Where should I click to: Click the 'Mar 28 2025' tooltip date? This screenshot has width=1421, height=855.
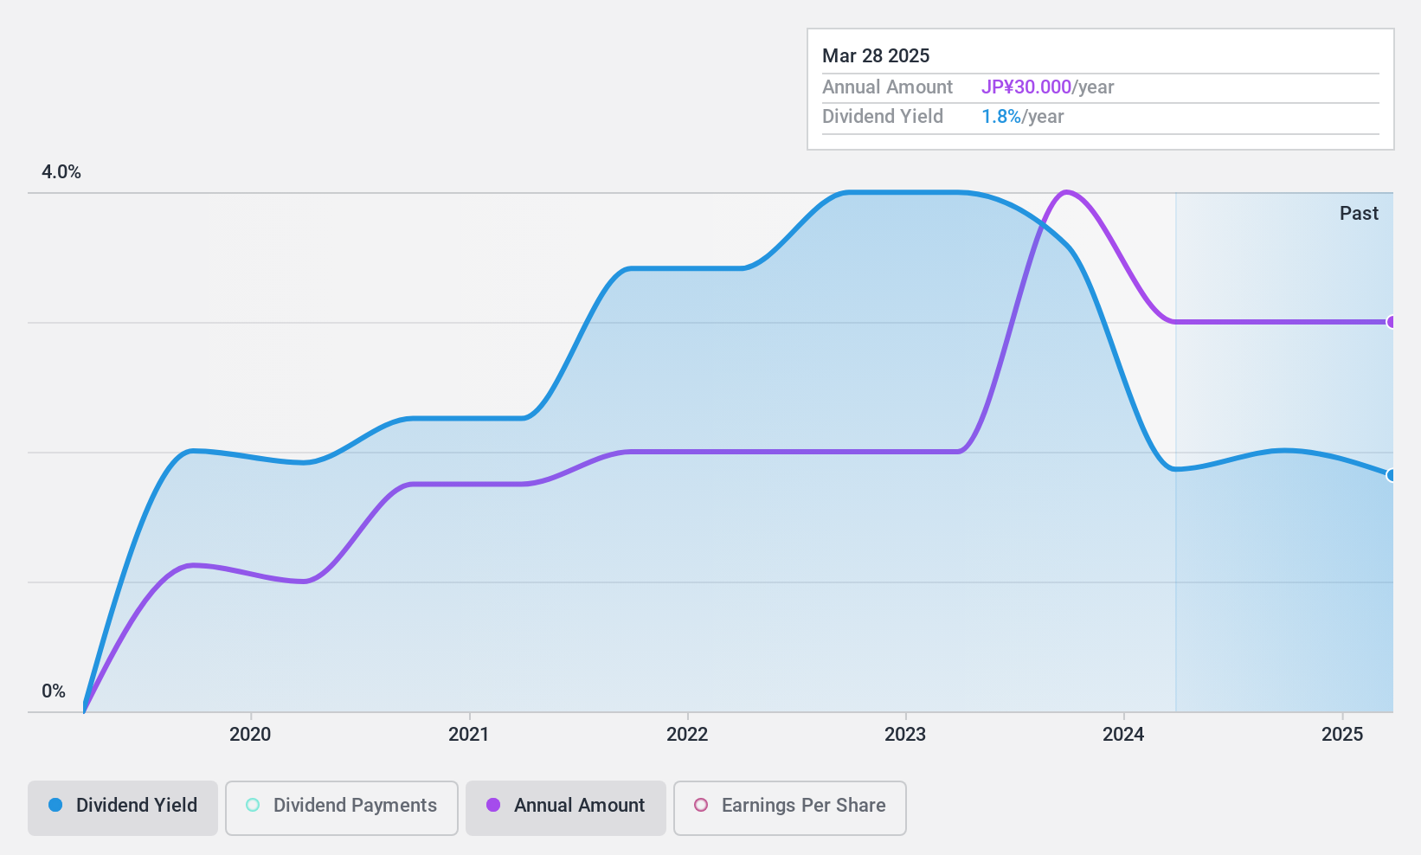tap(876, 56)
